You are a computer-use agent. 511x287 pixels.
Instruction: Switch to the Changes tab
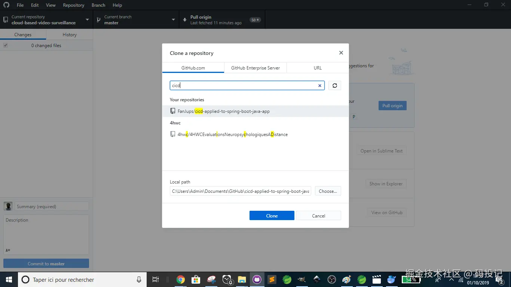click(x=23, y=34)
